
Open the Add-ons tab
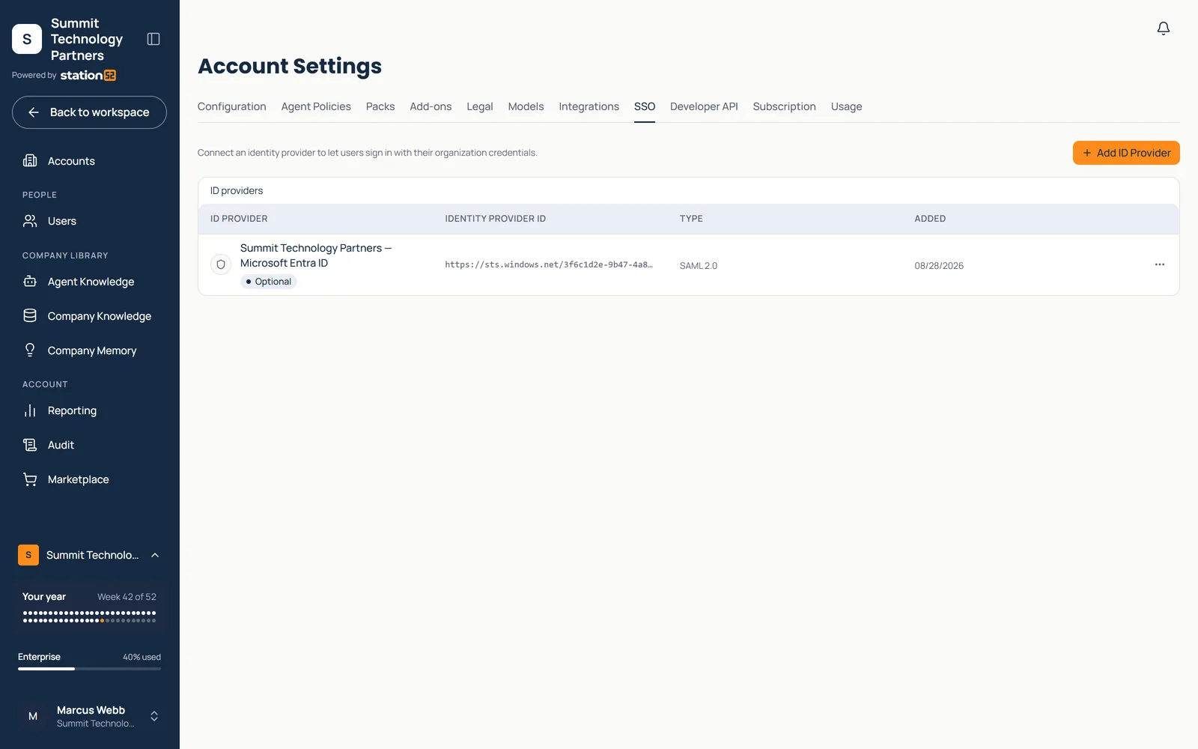431,106
